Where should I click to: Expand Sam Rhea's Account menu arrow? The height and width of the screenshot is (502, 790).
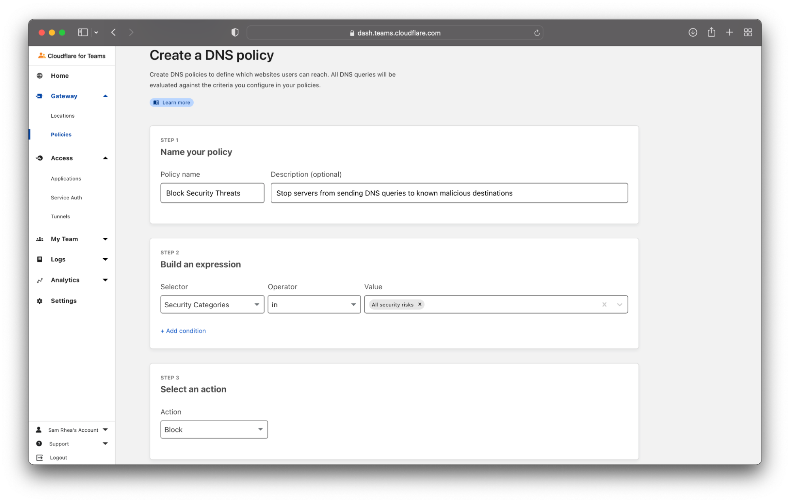tap(105, 430)
